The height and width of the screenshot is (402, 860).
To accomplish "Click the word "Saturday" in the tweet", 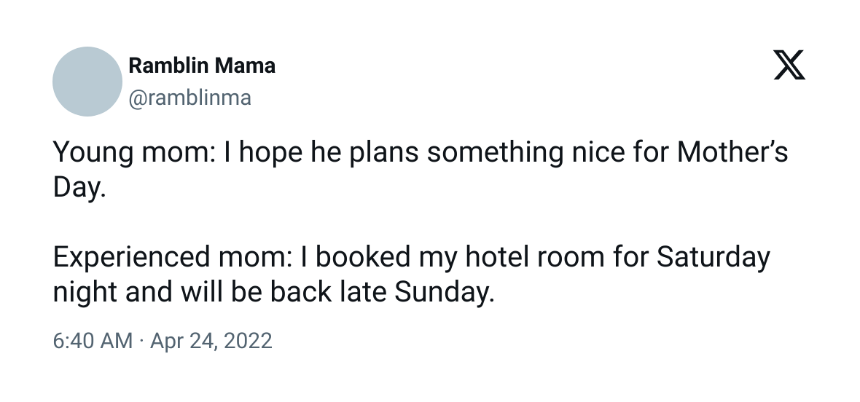I will (713, 257).
